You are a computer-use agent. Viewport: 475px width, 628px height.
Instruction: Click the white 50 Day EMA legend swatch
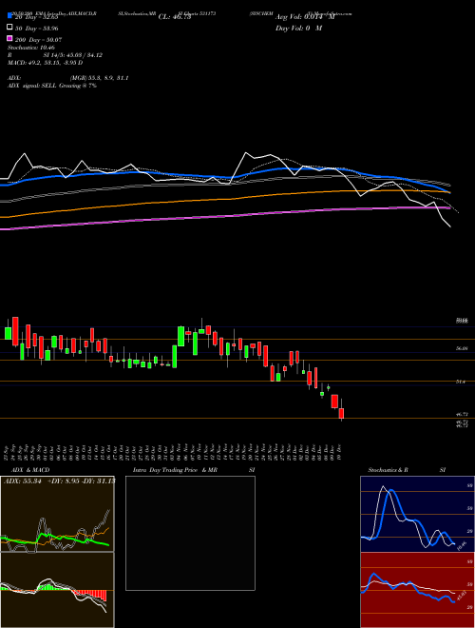(x=10, y=28)
